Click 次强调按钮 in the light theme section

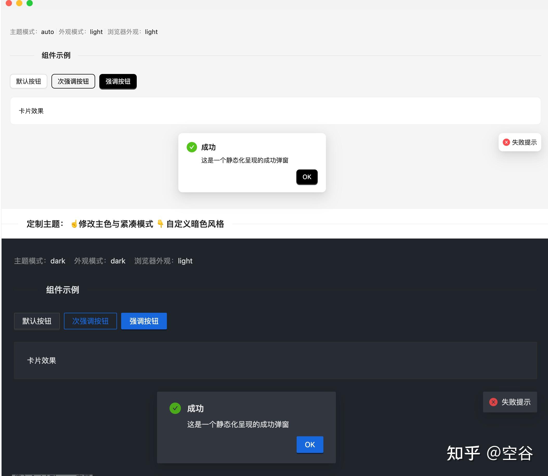pyautogui.click(x=73, y=81)
